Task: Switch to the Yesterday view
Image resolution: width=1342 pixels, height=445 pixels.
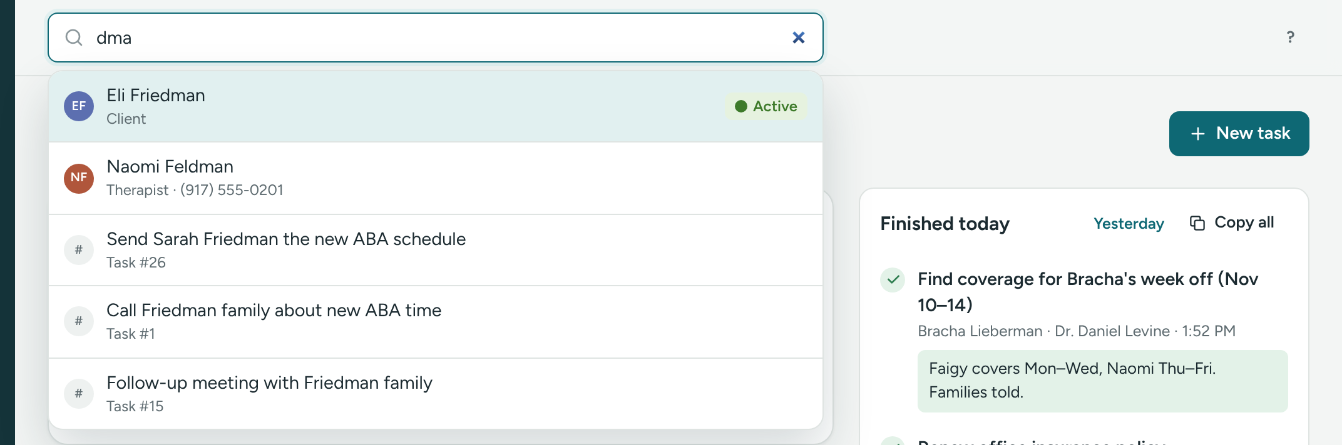Action: coord(1129,224)
